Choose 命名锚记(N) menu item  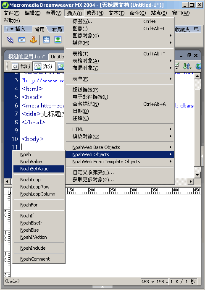(x=120, y=104)
